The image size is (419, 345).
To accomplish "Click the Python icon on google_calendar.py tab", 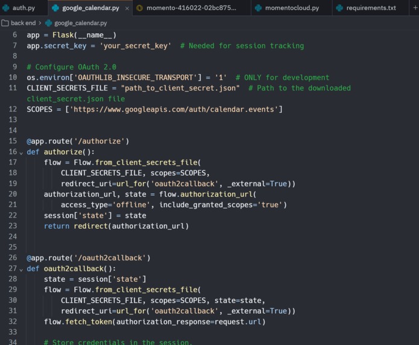I will [x=55, y=8].
